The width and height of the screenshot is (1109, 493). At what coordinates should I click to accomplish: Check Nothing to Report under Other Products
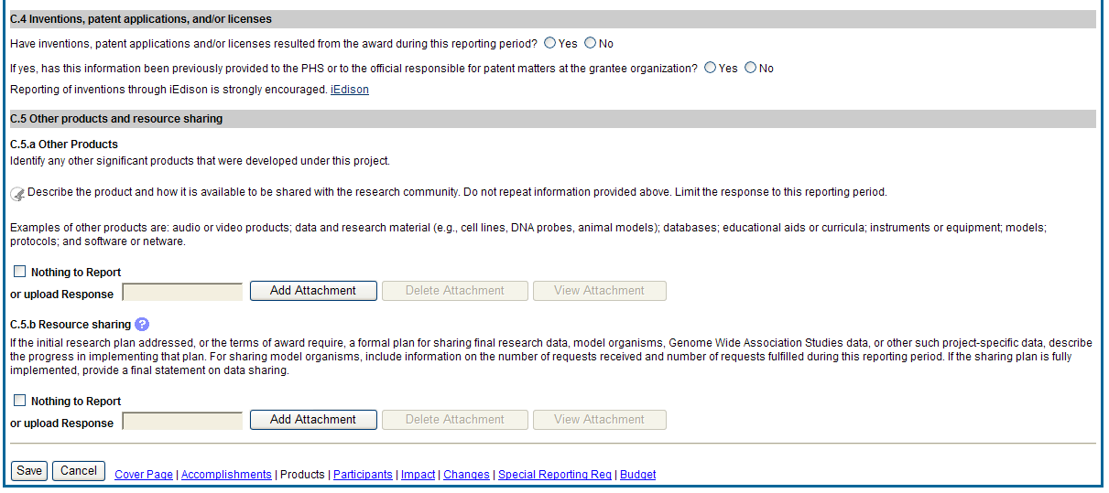click(20, 272)
